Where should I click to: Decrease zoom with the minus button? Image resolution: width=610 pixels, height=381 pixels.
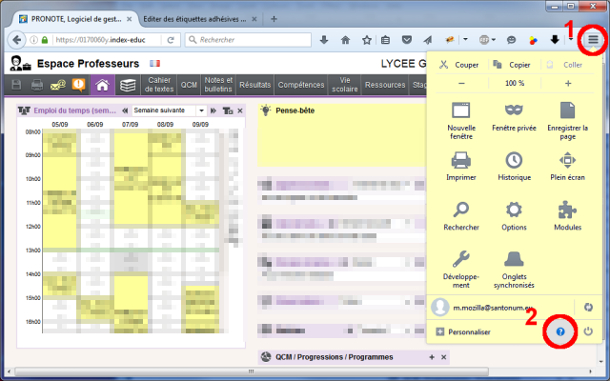pos(461,83)
